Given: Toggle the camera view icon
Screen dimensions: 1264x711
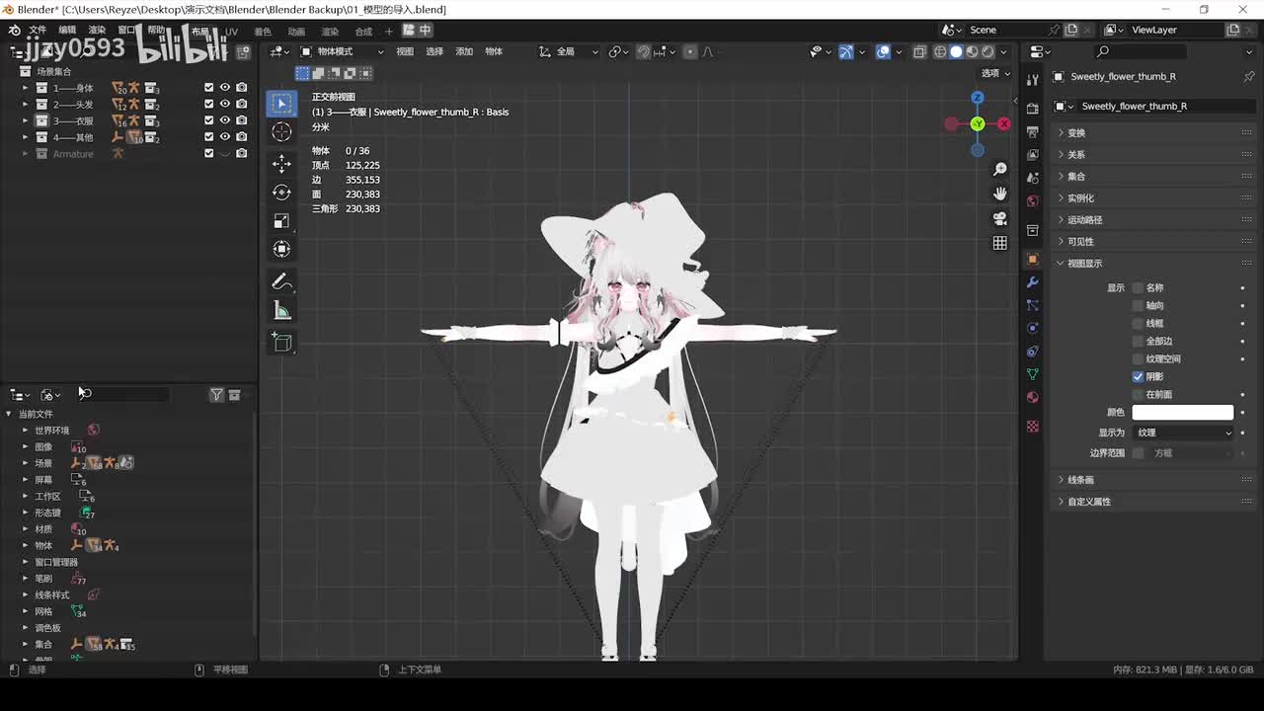Looking at the screenshot, I should tap(999, 218).
